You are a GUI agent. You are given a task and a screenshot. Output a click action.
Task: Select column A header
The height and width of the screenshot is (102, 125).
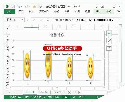click(x=17, y=26)
